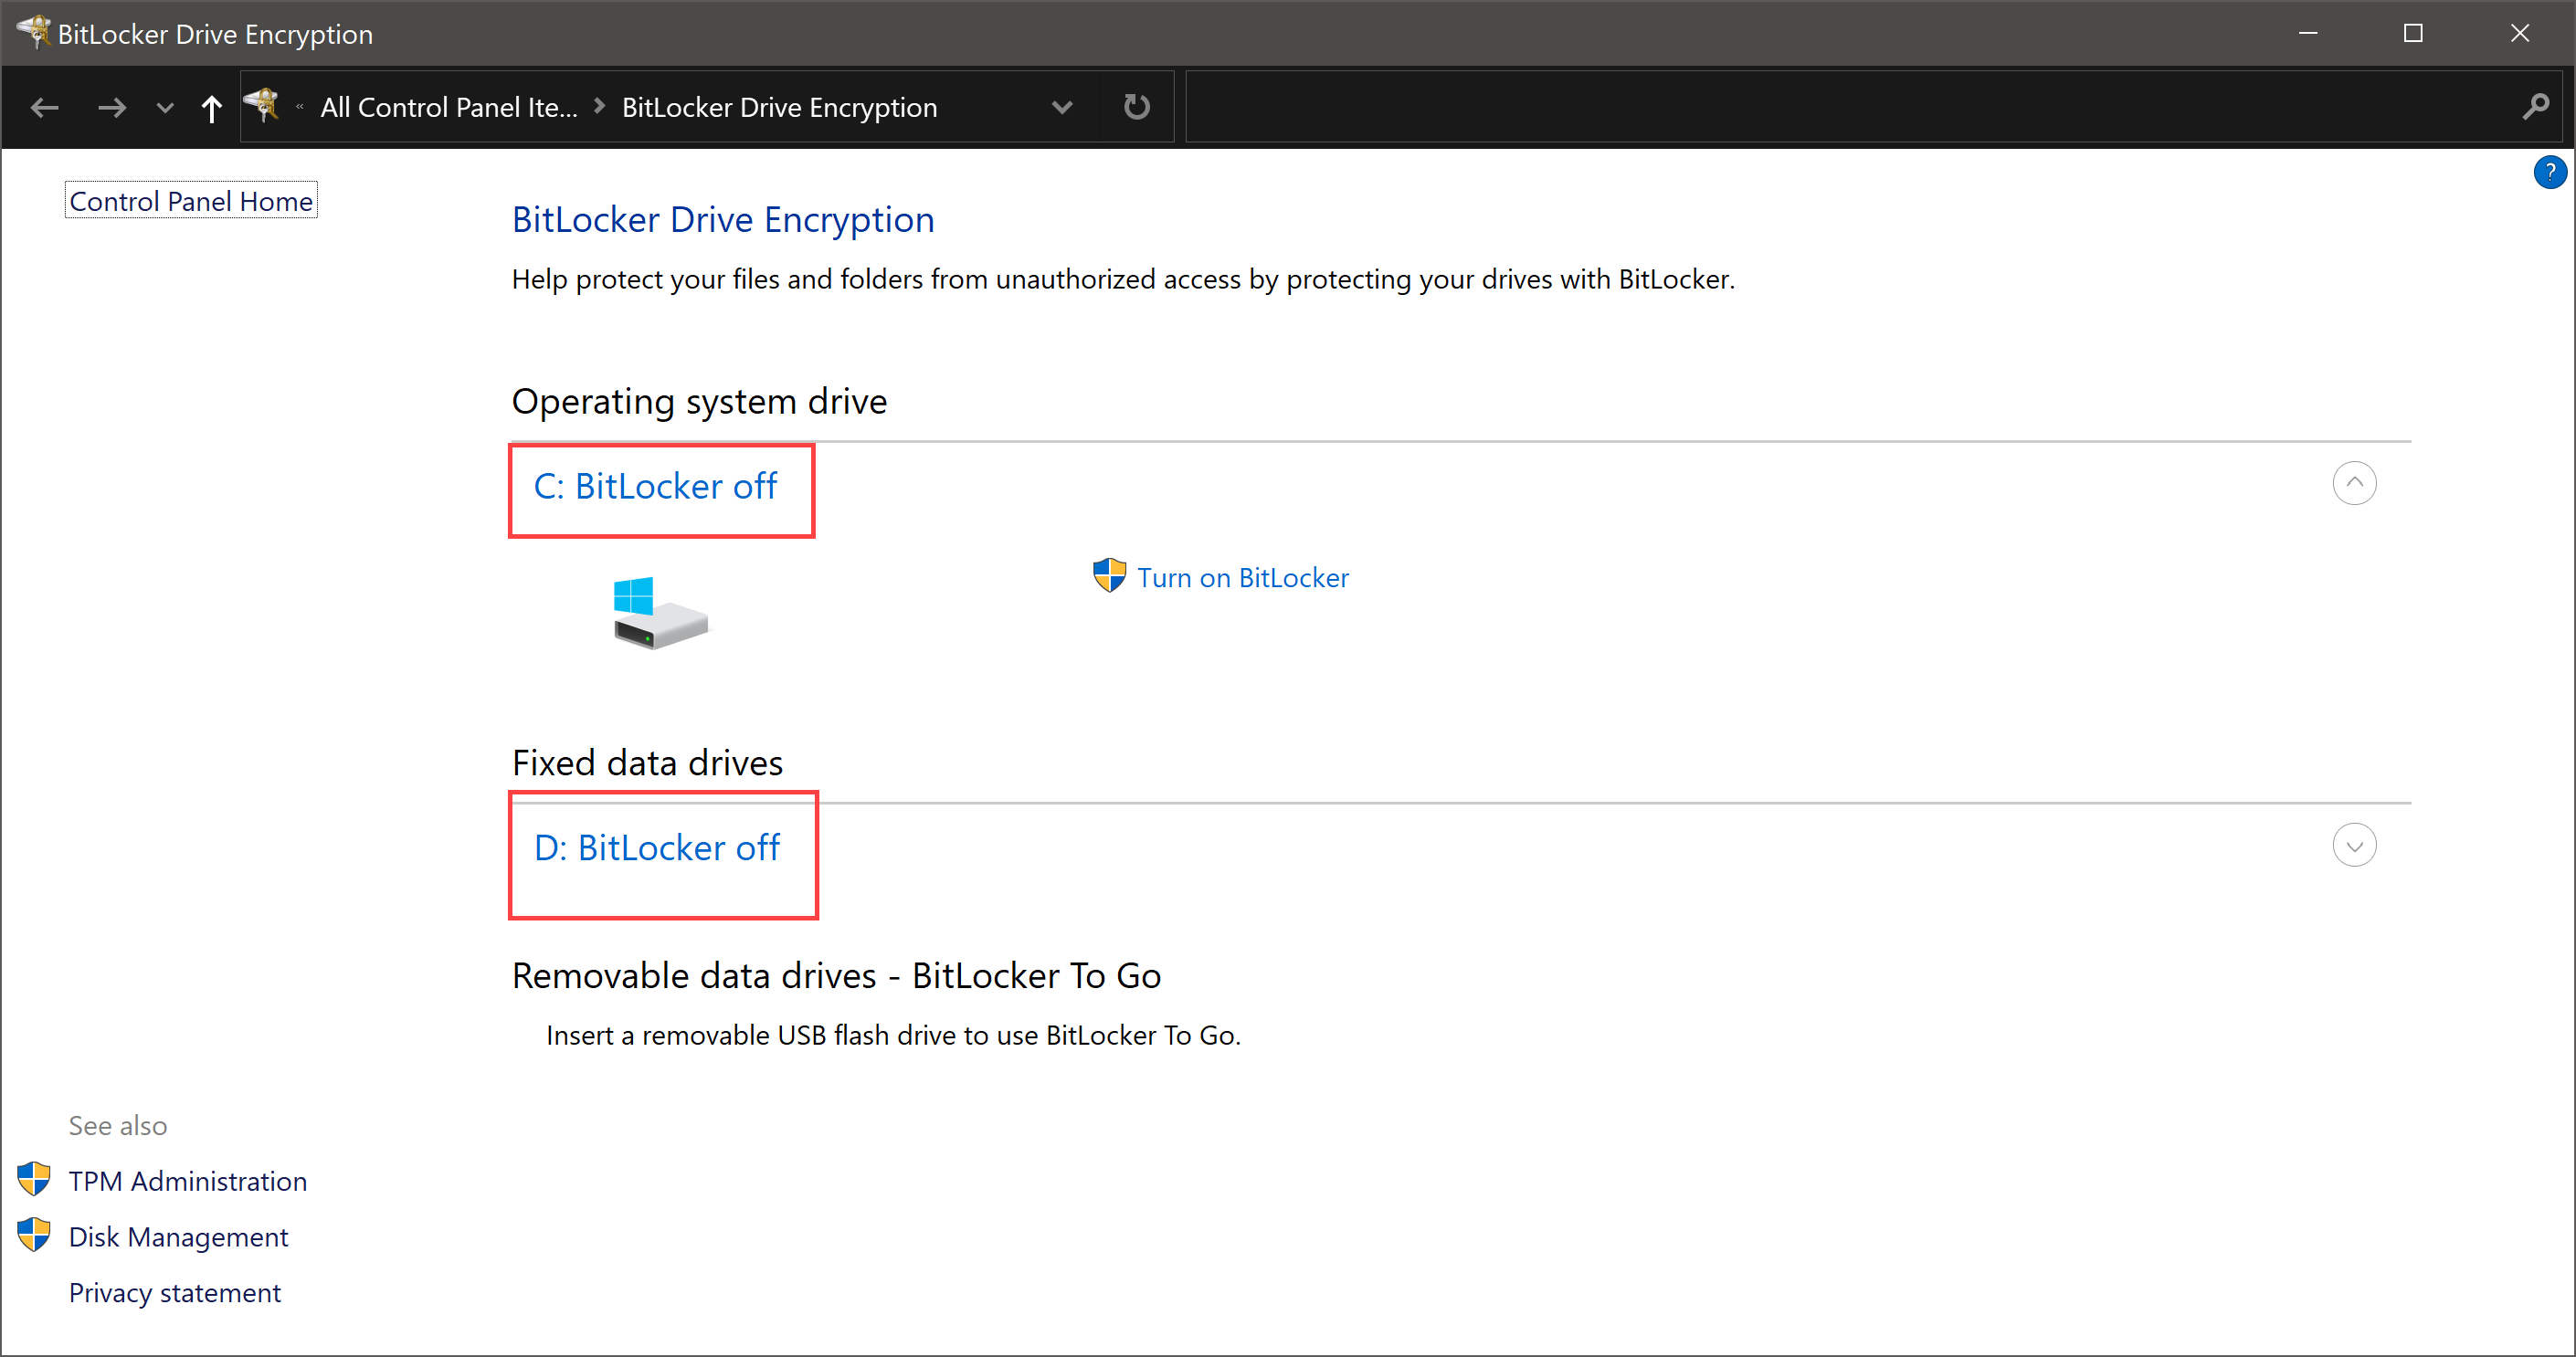
Task: Go up one folder level
Action: pos(211,107)
